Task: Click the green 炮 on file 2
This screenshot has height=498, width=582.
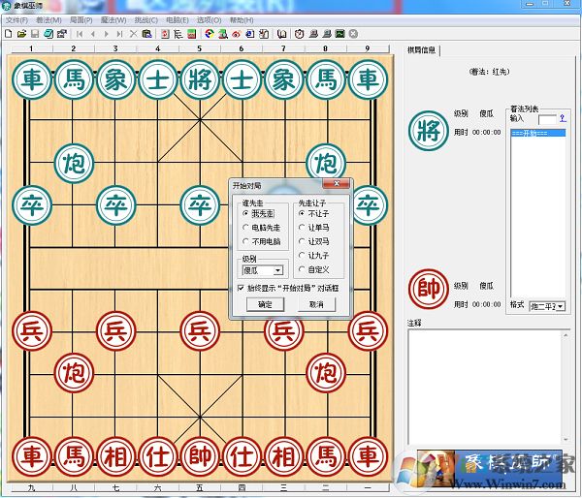Action: 74,164
